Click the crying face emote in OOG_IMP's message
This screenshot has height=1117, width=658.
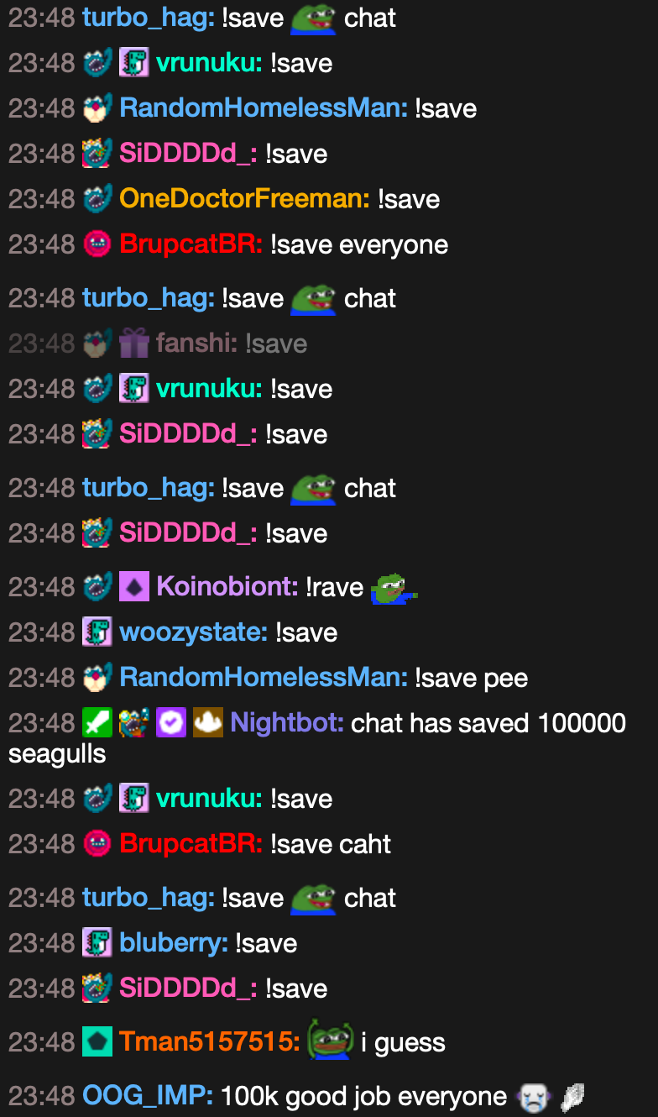click(534, 1097)
